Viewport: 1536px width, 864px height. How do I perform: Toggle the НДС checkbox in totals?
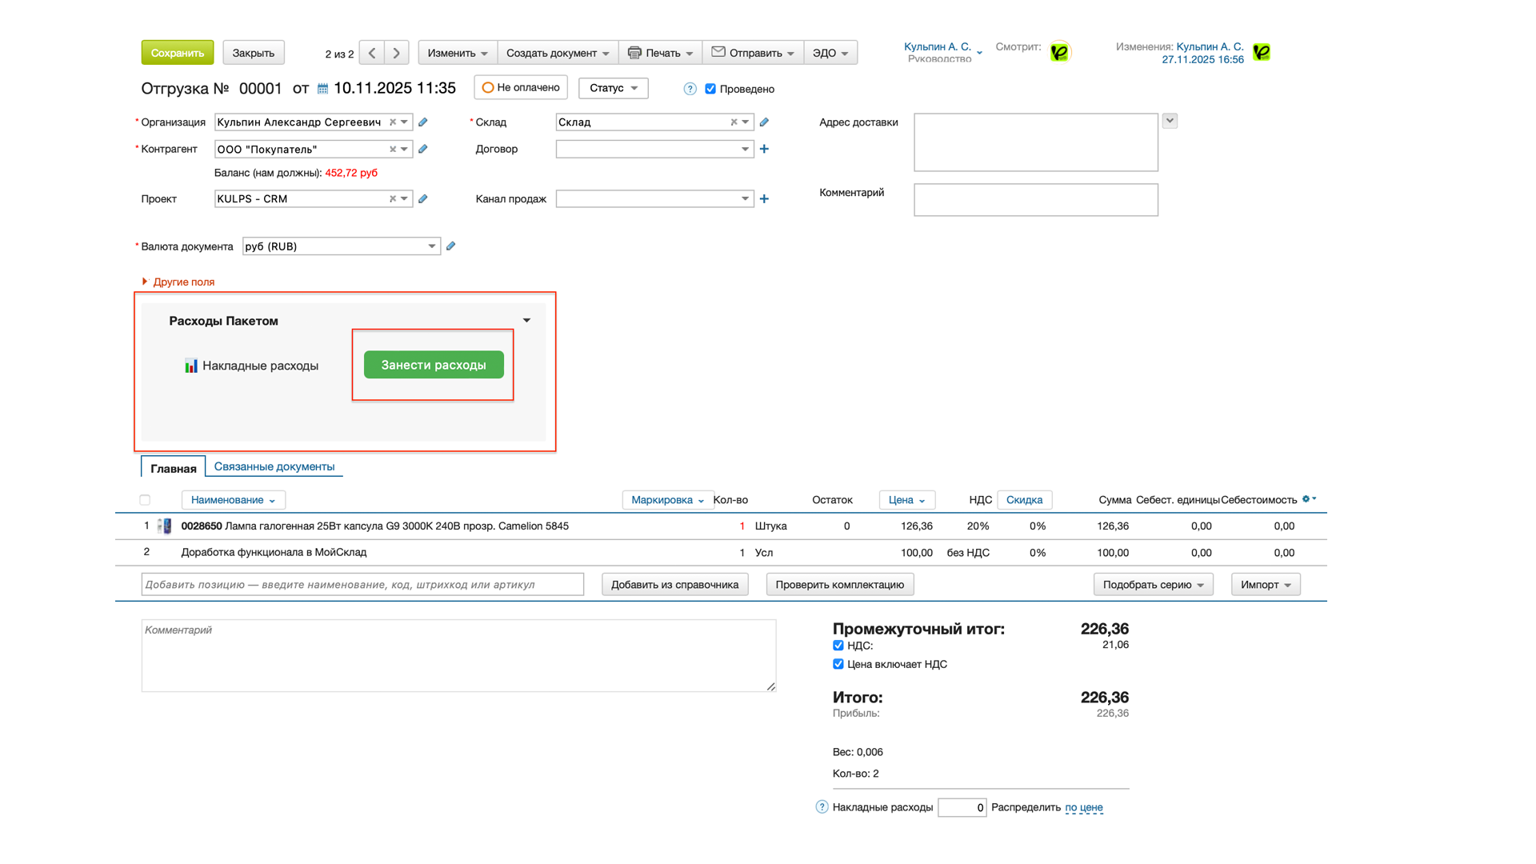[838, 646]
